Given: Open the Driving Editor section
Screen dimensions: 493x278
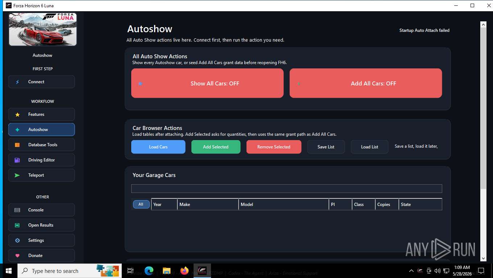Looking at the screenshot, I should (42, 160).
